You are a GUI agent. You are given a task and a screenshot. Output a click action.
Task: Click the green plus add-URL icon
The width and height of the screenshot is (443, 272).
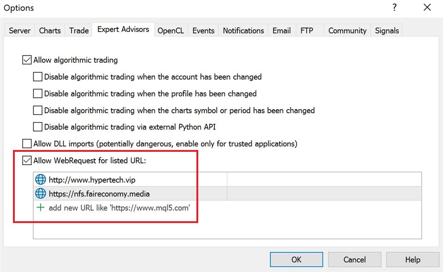41,208
